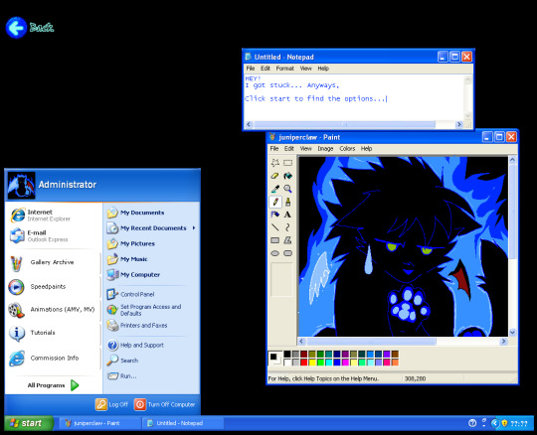Open Commission Info in Start menu
The width and height of the screenshot is (537, 435).
[x=53, y=359]
